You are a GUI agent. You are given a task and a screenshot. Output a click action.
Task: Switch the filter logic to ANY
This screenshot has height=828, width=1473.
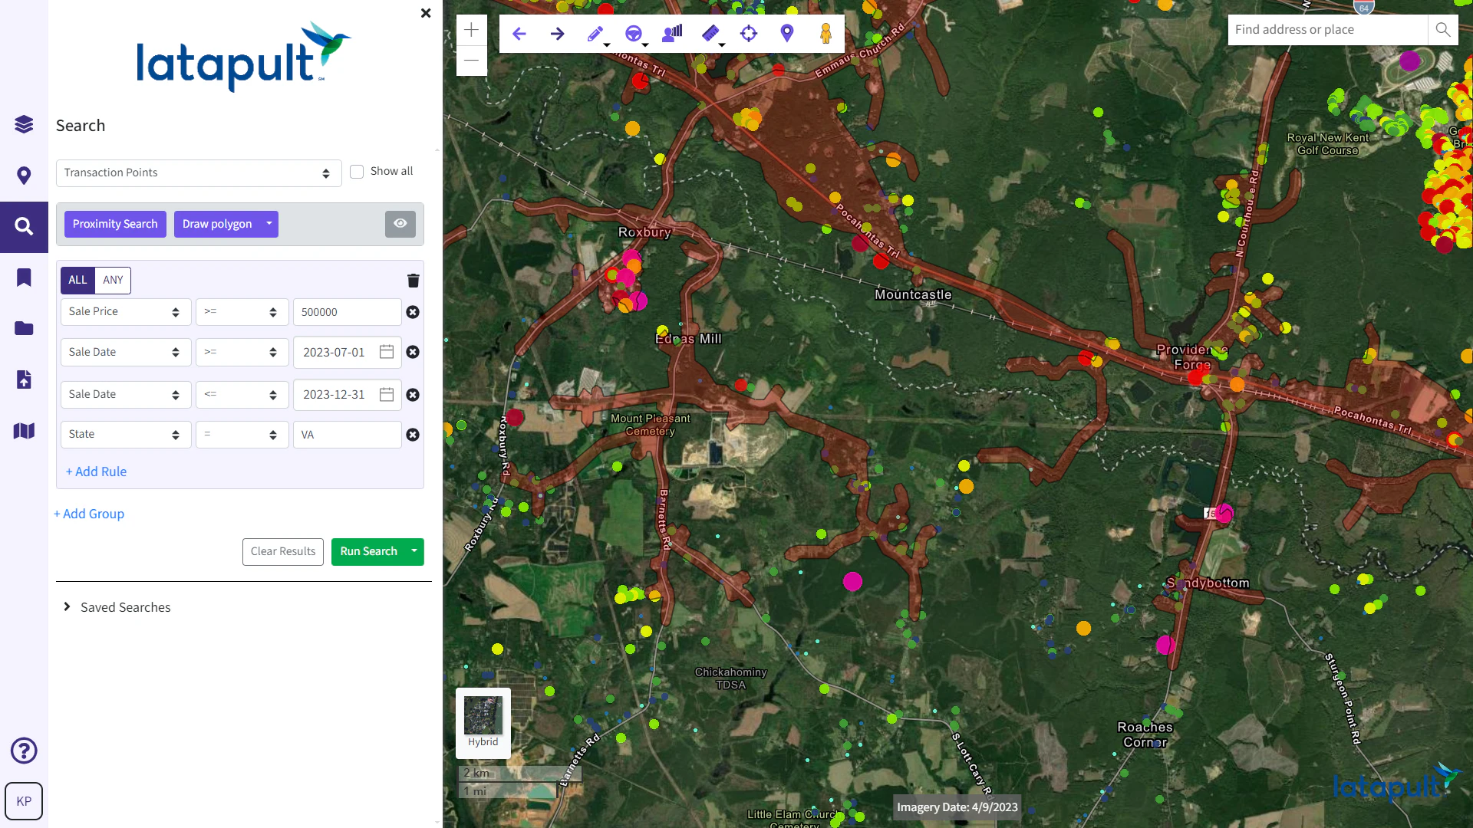(113, 280)
